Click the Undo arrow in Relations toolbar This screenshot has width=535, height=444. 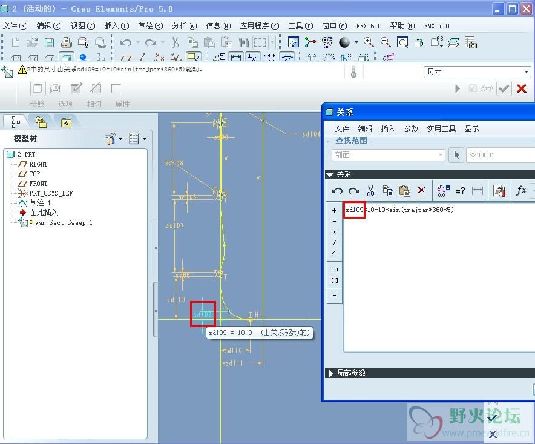pyautogui.click(x=337, y=191)
